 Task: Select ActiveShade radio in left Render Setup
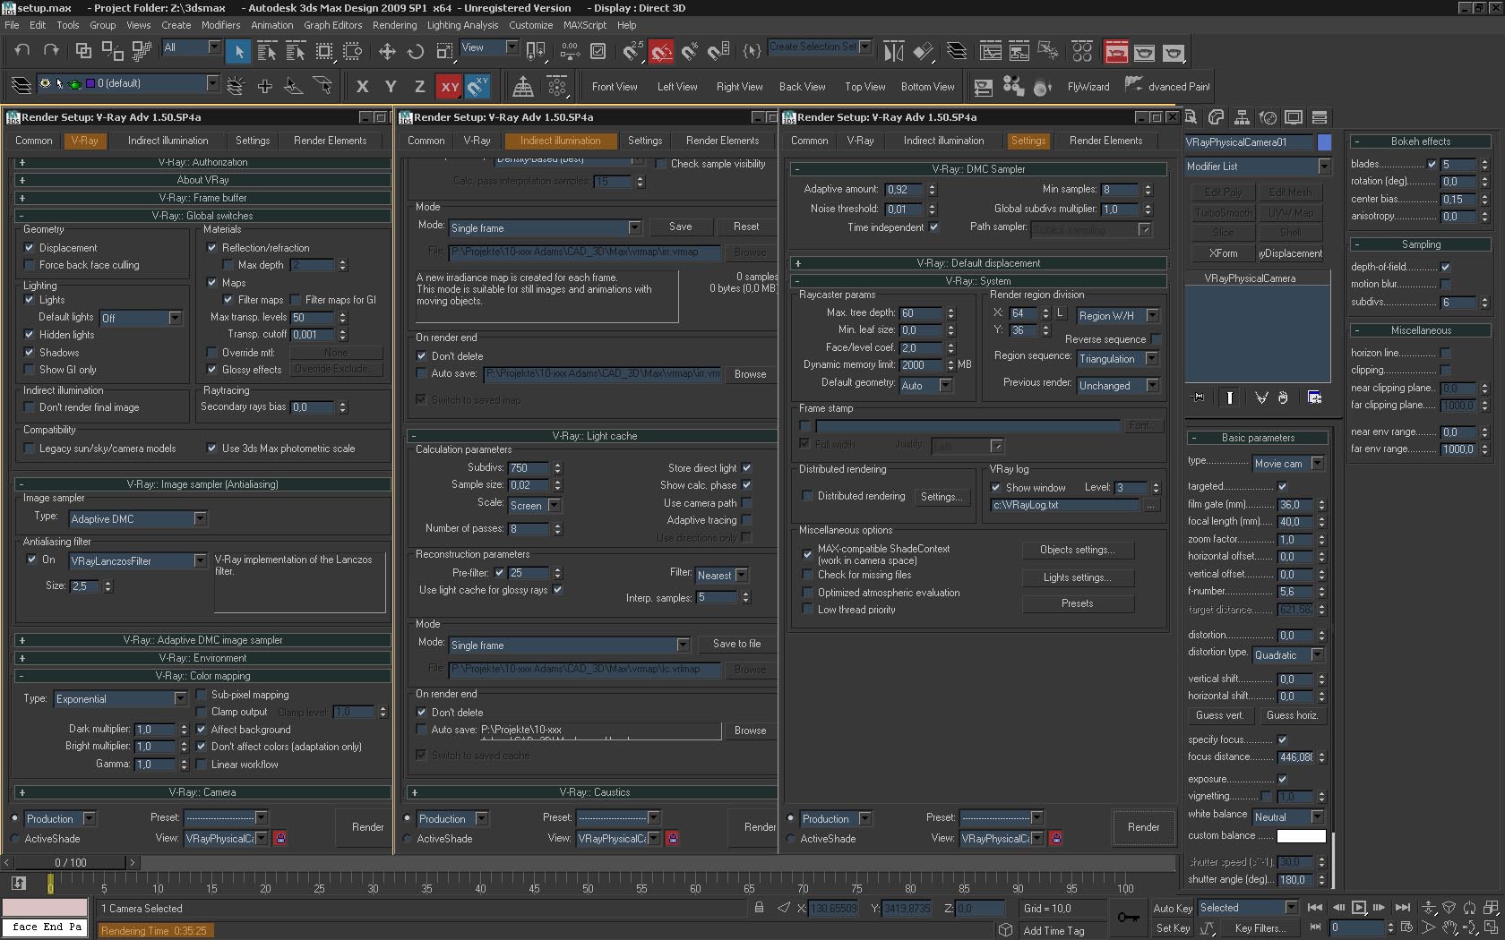(x=15, y=839)
